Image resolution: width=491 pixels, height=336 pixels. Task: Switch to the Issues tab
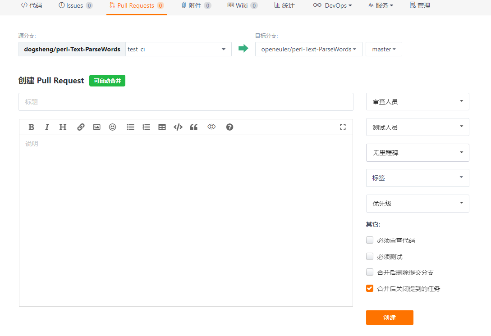(75, 6)
